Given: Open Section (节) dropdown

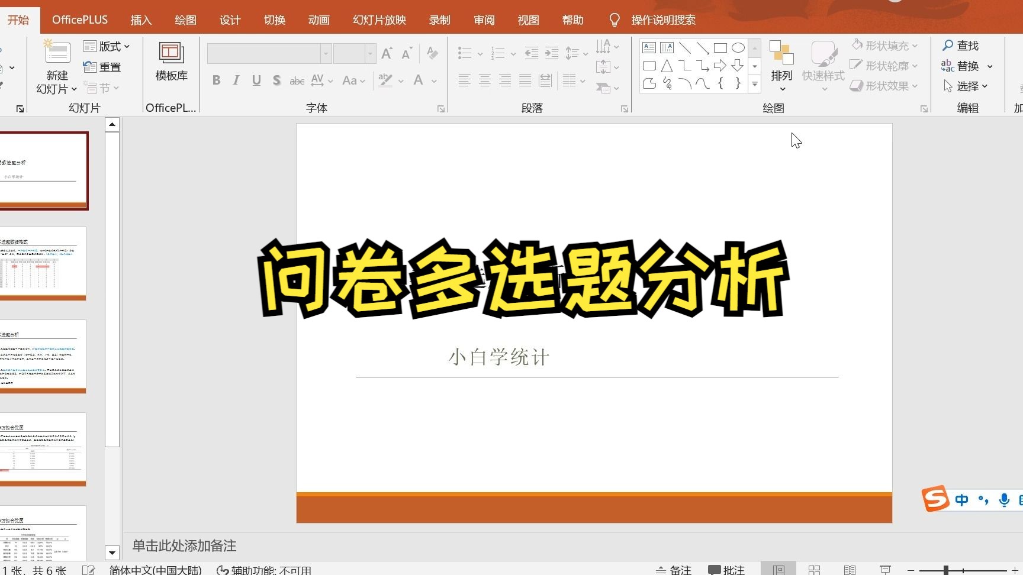Looking at the screenshot, I should coord(102,88).
